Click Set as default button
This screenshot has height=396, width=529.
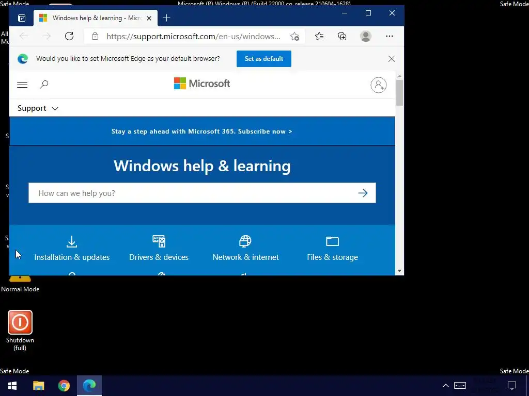pyautogui.click(x=264, y=59)
